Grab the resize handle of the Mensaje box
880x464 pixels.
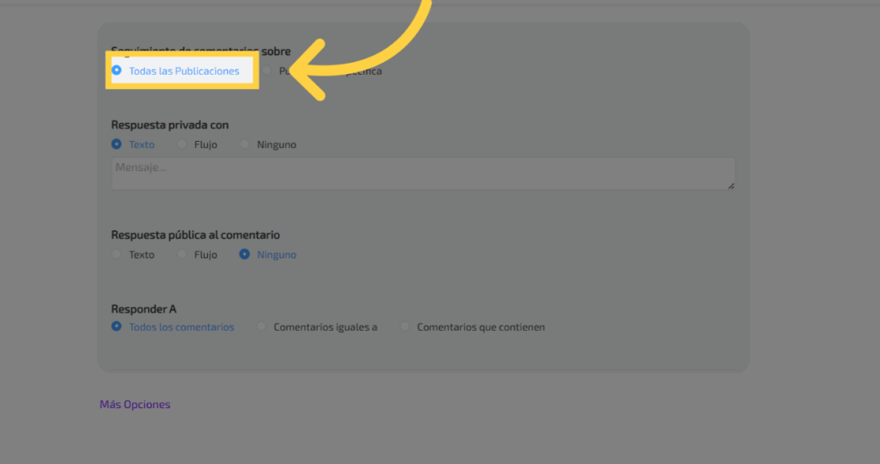point(730,185)
